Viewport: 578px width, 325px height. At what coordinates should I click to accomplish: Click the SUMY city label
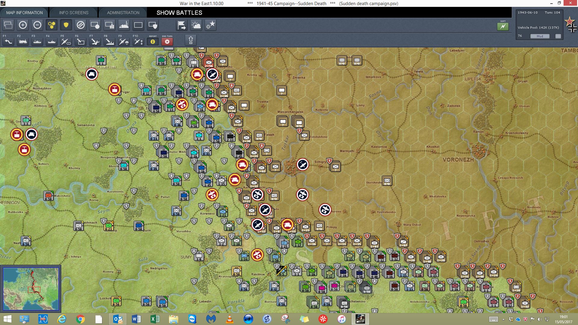(x=186, y=257)
